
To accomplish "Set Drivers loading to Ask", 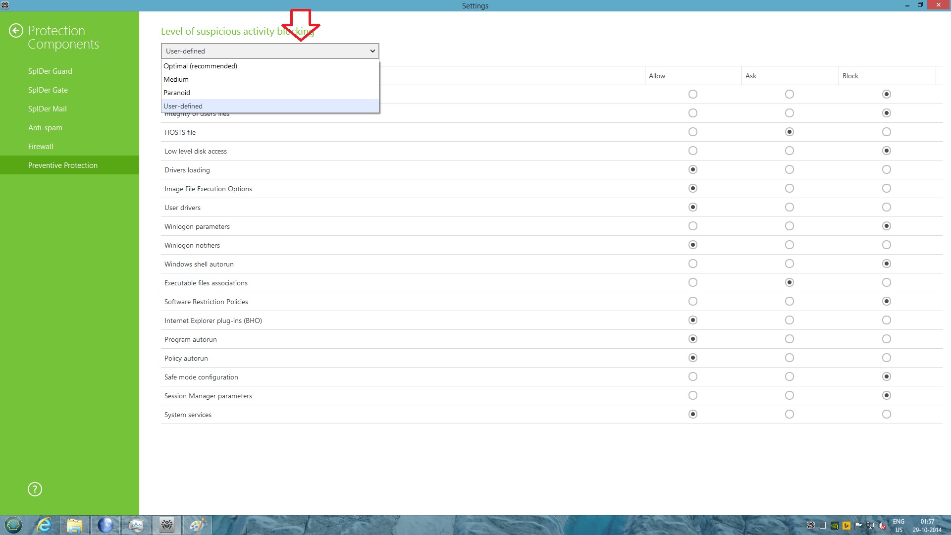I will coord(789,169).
